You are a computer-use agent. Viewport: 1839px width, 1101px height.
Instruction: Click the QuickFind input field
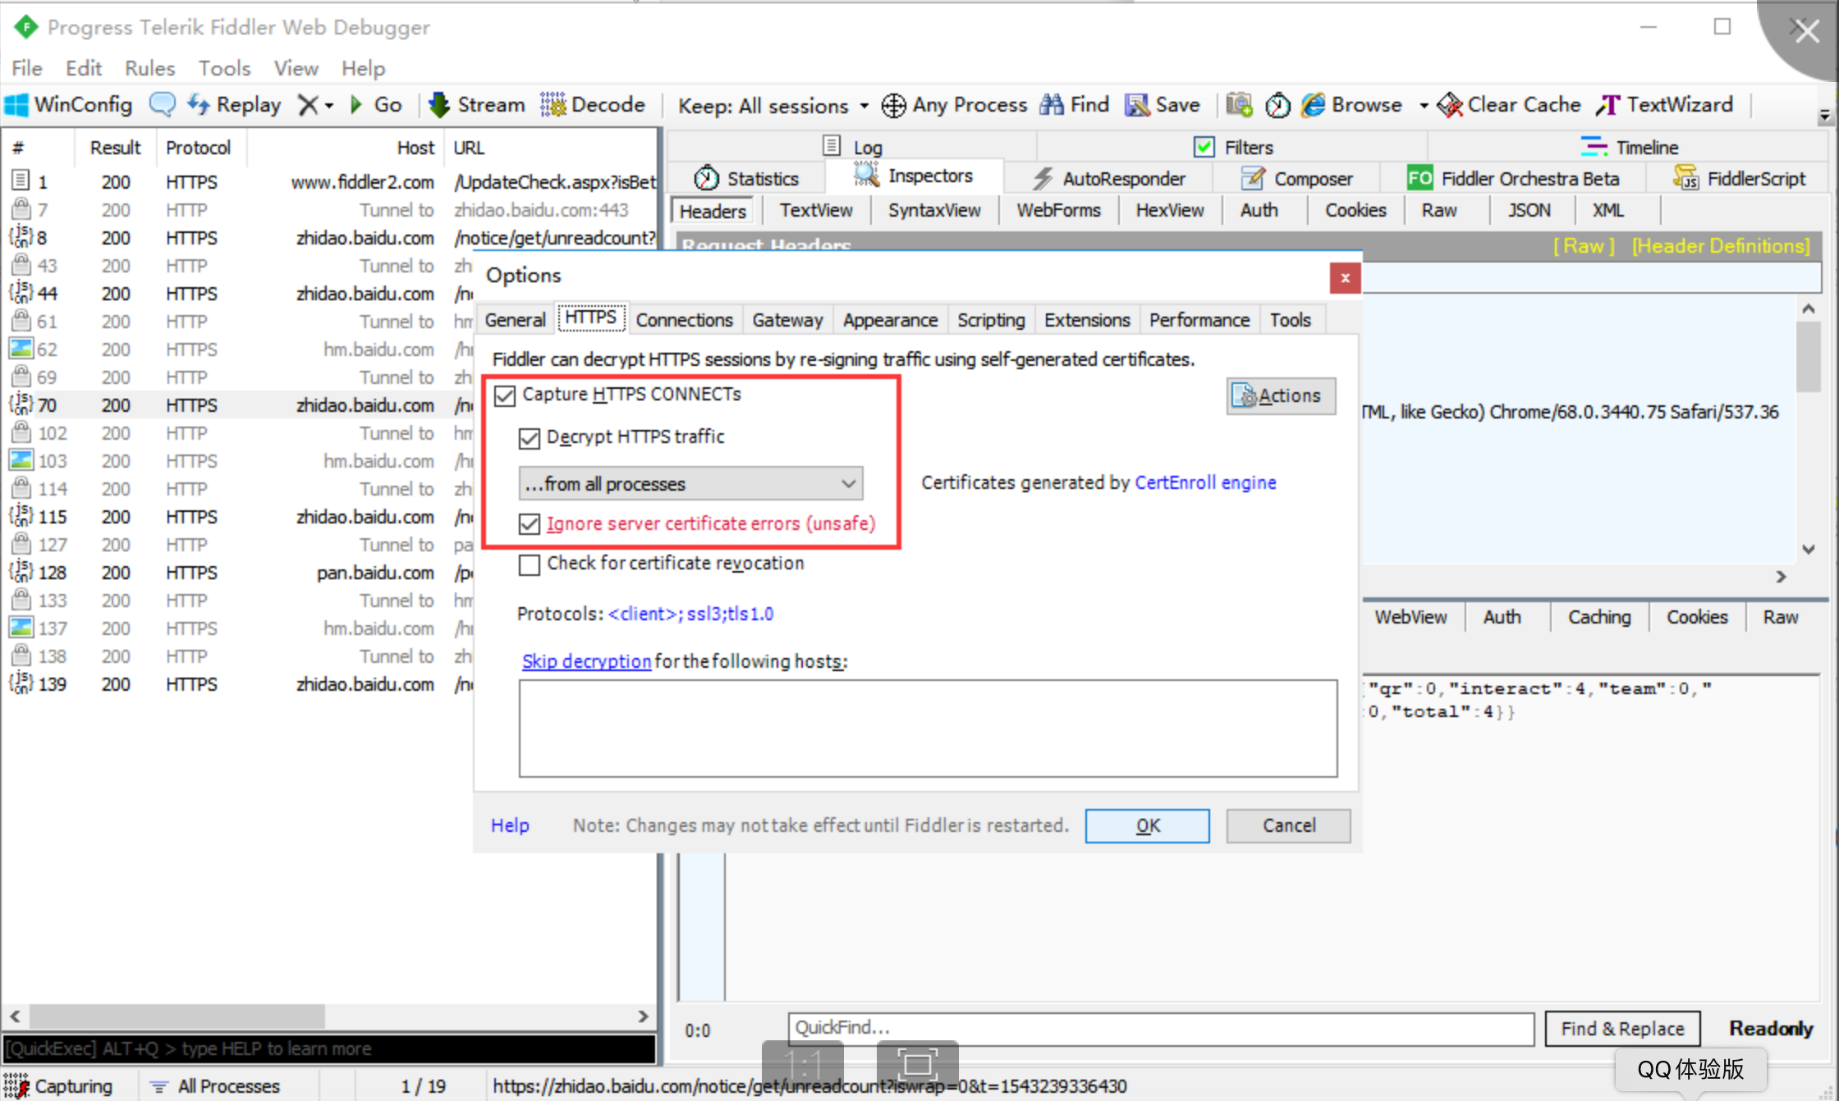pyautogui.click(x=1161, y=1028)
